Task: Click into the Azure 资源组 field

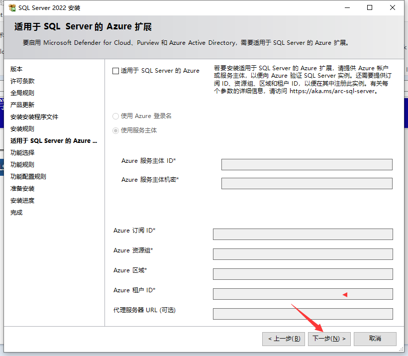Action: pyautogui.click(x=303, y=254)
